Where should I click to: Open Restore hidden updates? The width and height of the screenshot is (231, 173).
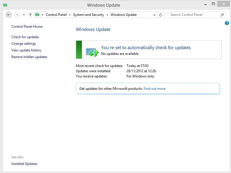coord(29,57)
